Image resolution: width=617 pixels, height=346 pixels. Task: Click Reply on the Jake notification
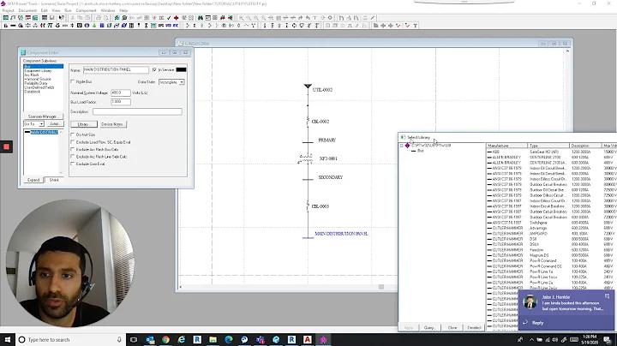coord(537,323)
